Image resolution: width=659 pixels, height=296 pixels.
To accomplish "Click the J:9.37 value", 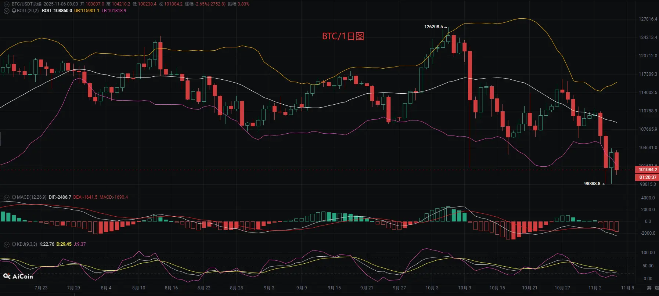I will tap(80, 244).
